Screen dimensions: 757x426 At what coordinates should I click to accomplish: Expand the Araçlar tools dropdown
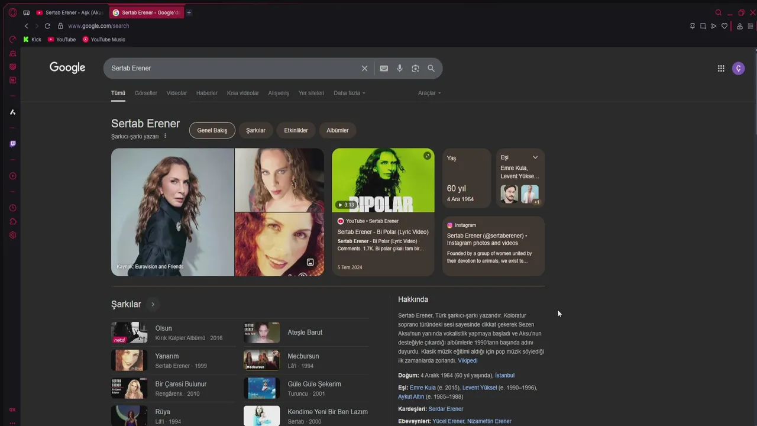coord(429,93)
